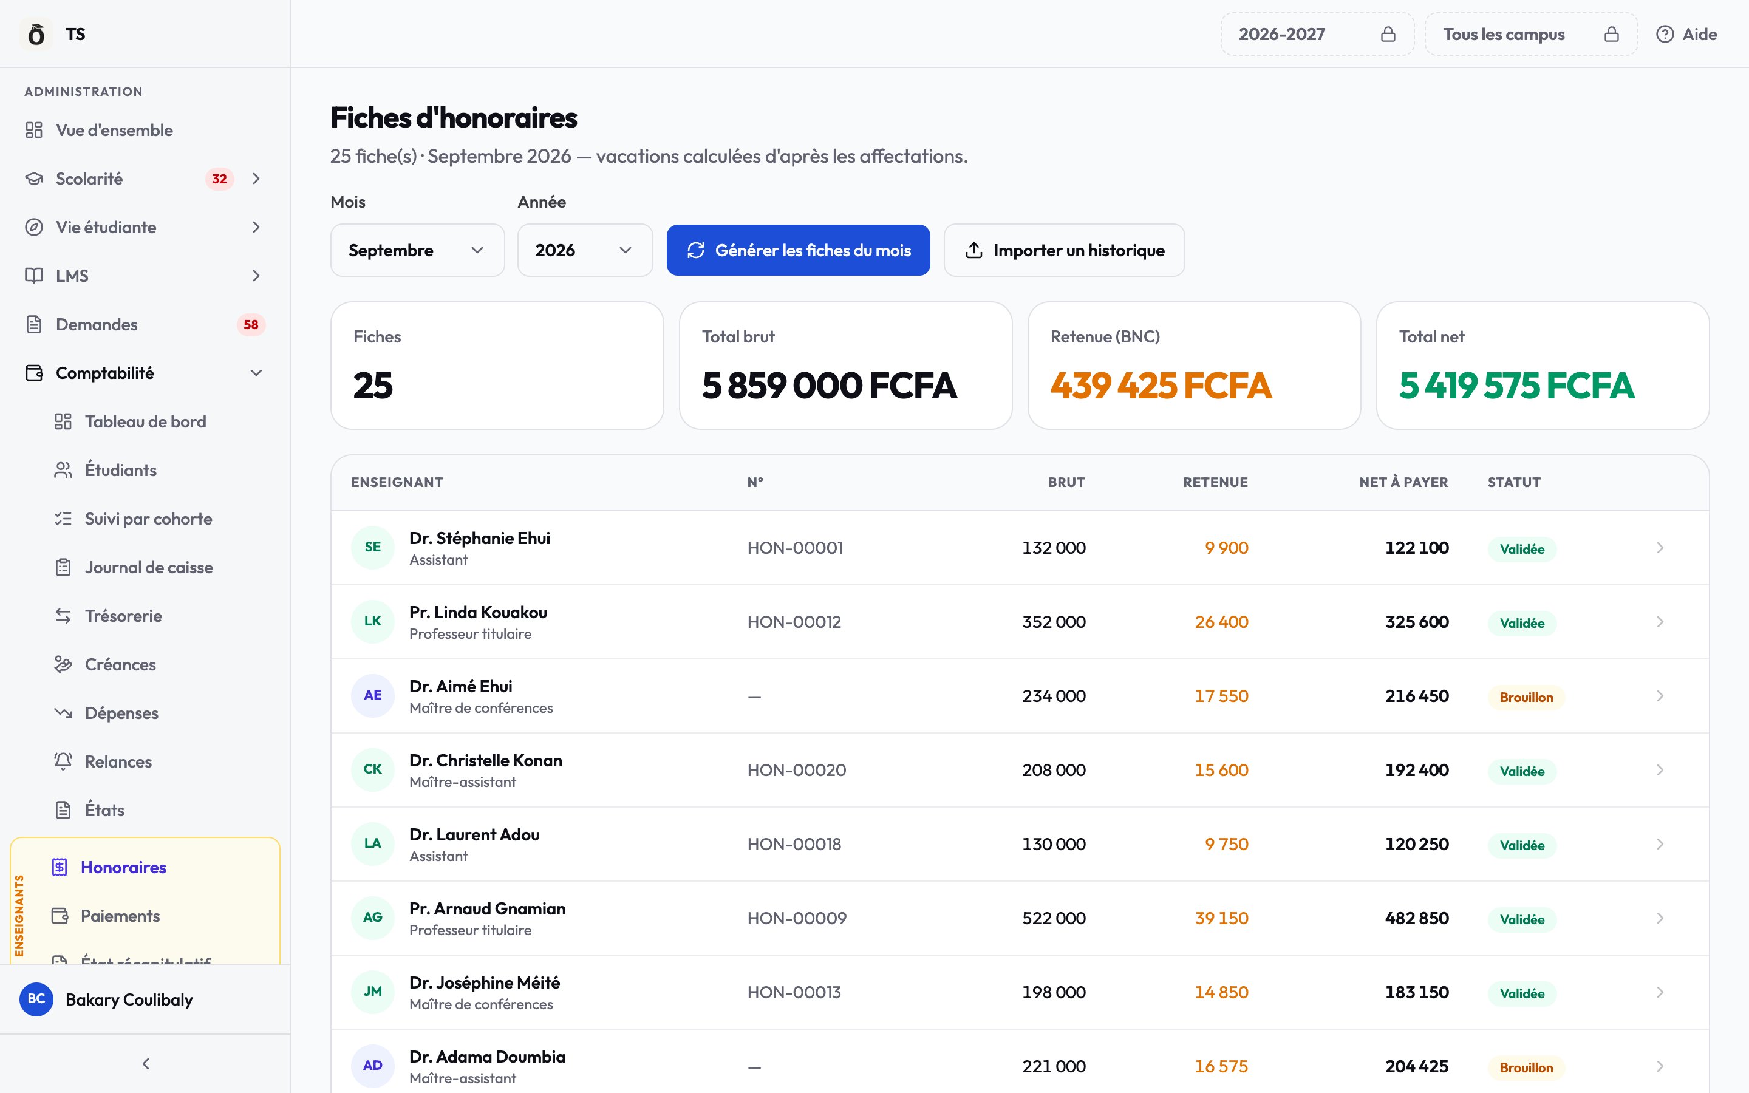Click the Validée status of Dr. Christelle Konan
Screen dimensions: 1749x1093
pos(1521,771)
